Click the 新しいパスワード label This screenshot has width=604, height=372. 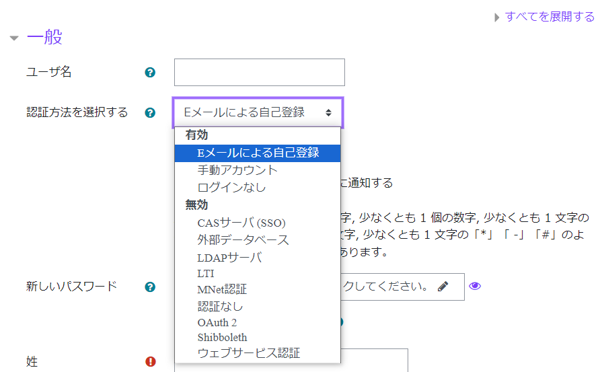click(x=71, y=286)
